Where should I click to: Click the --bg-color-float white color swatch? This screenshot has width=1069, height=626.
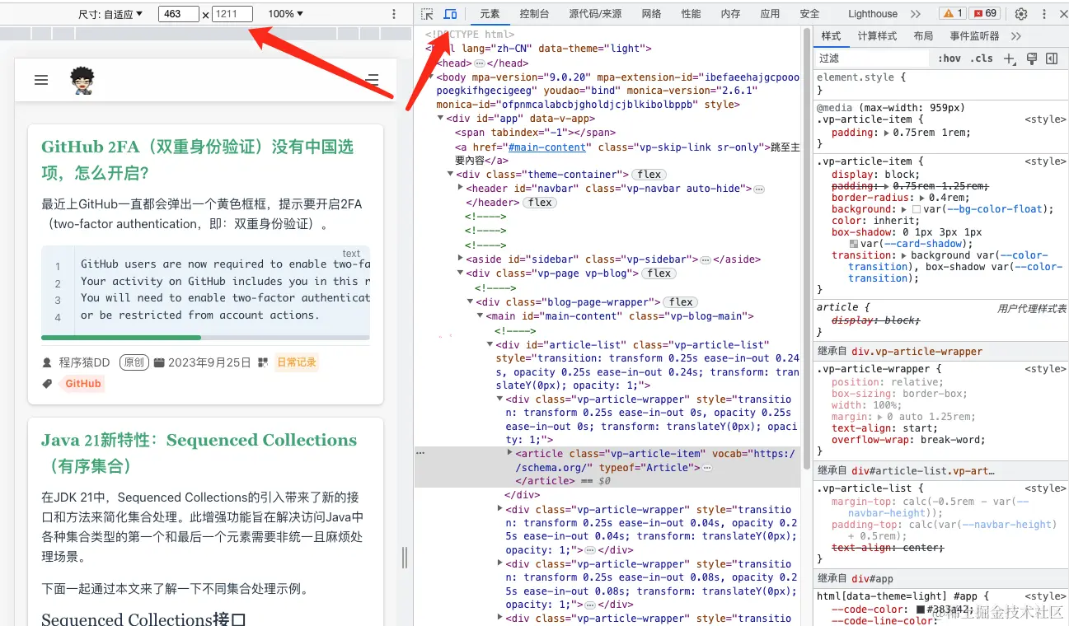(x=916, y=209)
